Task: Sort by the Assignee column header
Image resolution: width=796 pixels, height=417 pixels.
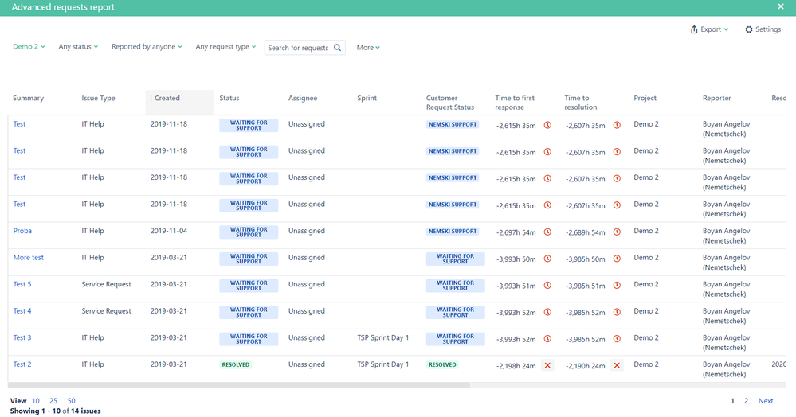Action: click(303, 98)
